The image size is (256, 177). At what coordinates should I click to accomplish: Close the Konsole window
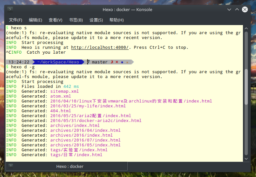[x=245, y=9]
